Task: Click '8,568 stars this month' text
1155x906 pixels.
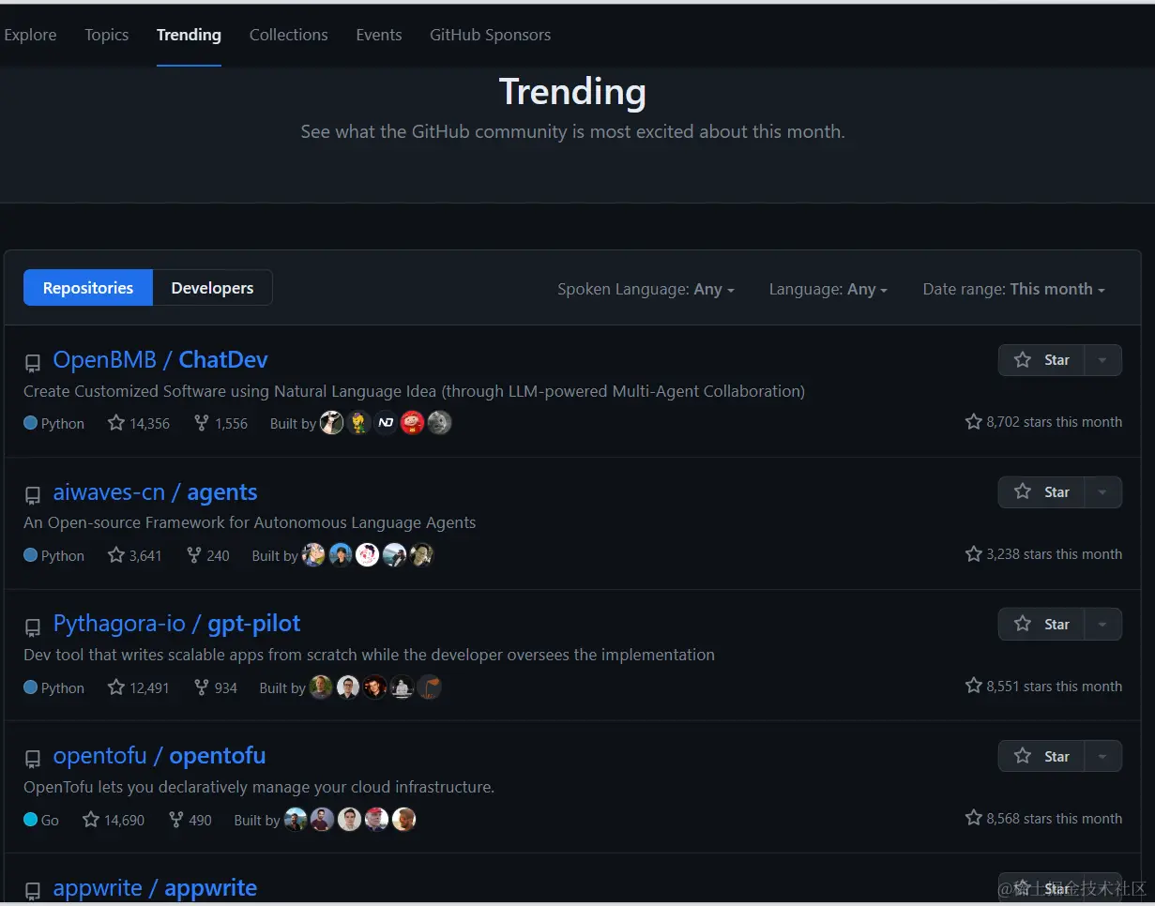Action: click(x=1043, y=819)
